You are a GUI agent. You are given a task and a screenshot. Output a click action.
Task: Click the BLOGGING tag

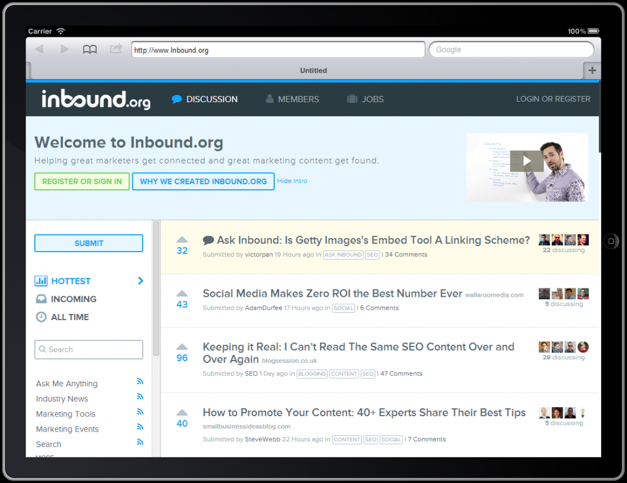(x=312, y=374)
